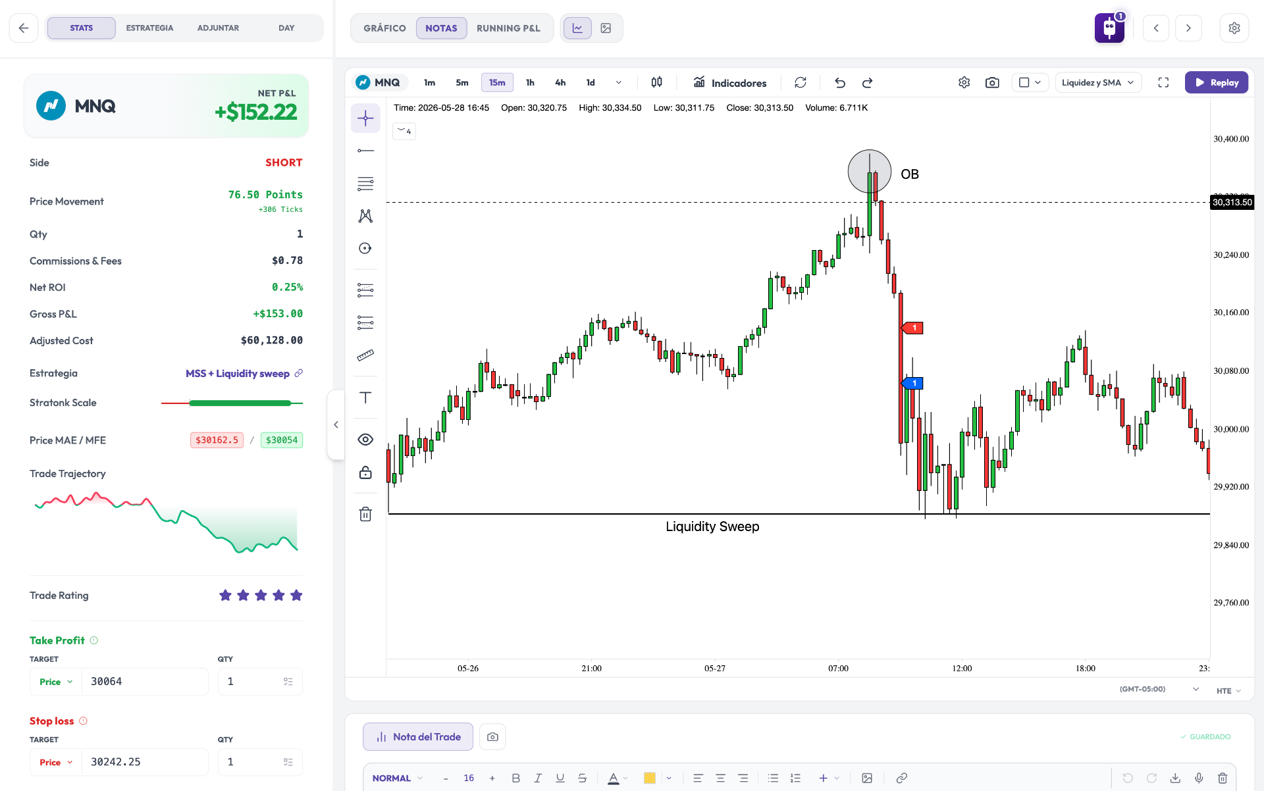
Task: Open the candlestick chart type icon
Action: click(656, 82)
